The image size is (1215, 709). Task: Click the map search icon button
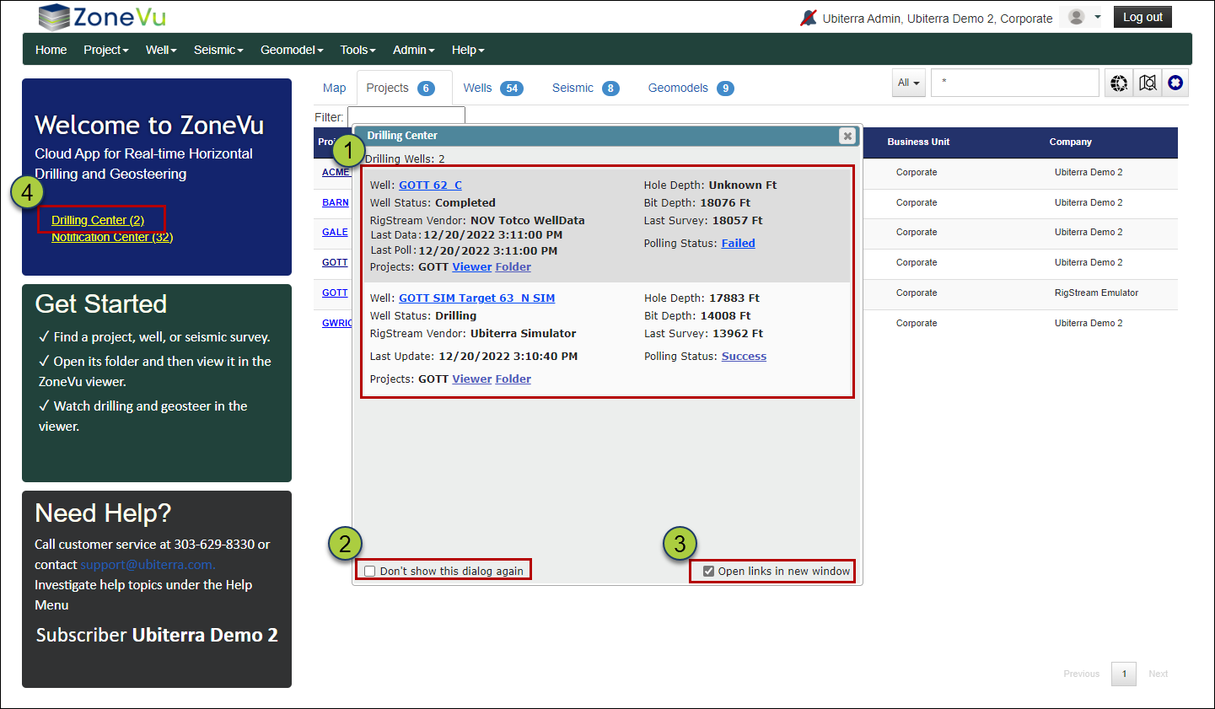point(1148,83)
